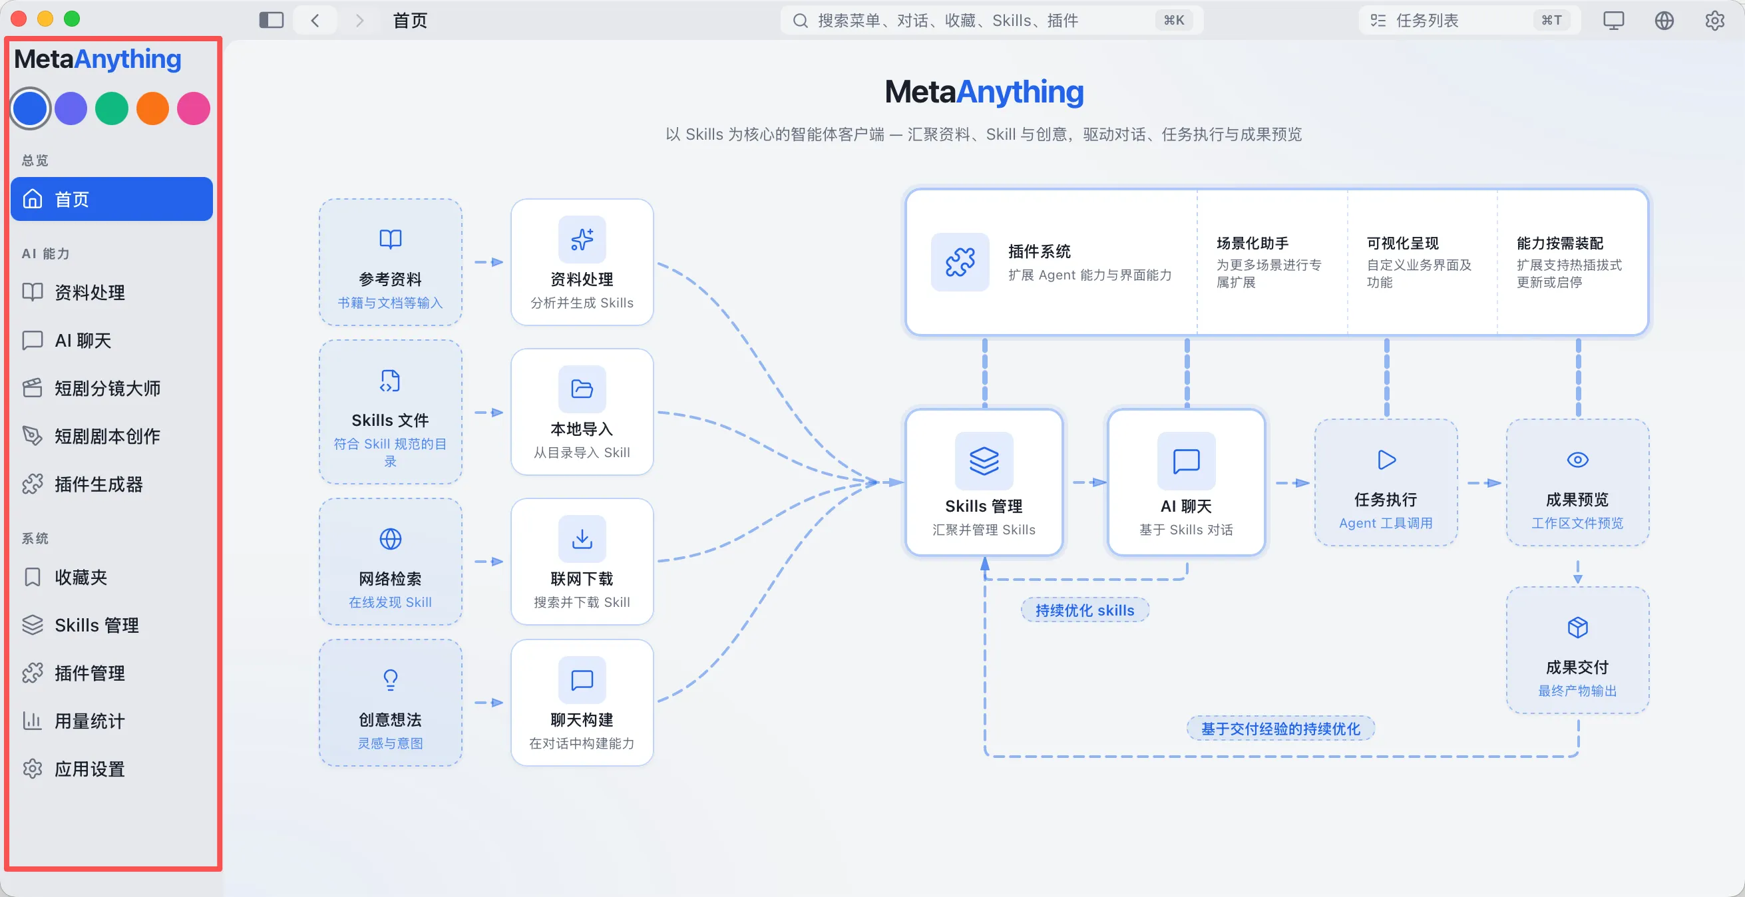The image size is (1745, 897).
Task: Click the 场景化助手 section heading
Action: tap(1253, 244)
